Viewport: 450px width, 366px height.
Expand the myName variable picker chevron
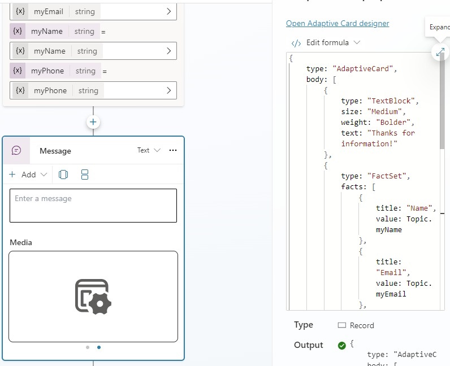168,51
